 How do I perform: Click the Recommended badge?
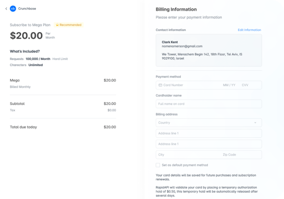68,25
